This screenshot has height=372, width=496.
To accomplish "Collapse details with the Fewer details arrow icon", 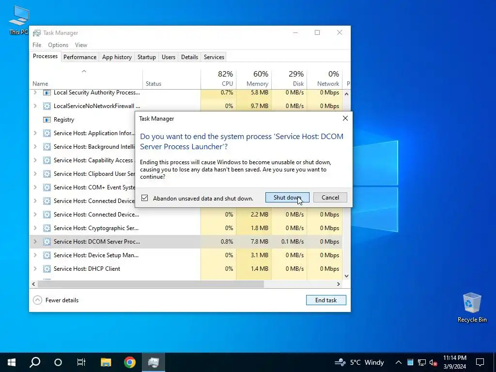I will click(x=37, y=300).
